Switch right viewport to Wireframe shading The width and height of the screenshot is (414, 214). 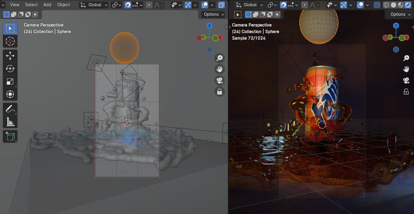(x=386, y=5)
